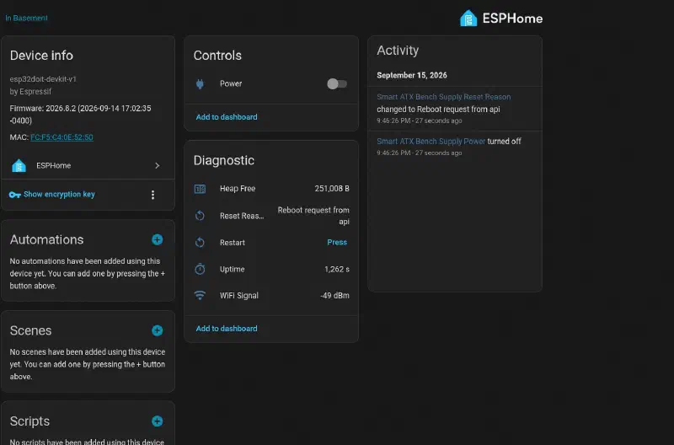Click the Heap Free memory icon
The height and width of the screenshot is (445, 674).
pyautogui.click(x=200, y=189)
